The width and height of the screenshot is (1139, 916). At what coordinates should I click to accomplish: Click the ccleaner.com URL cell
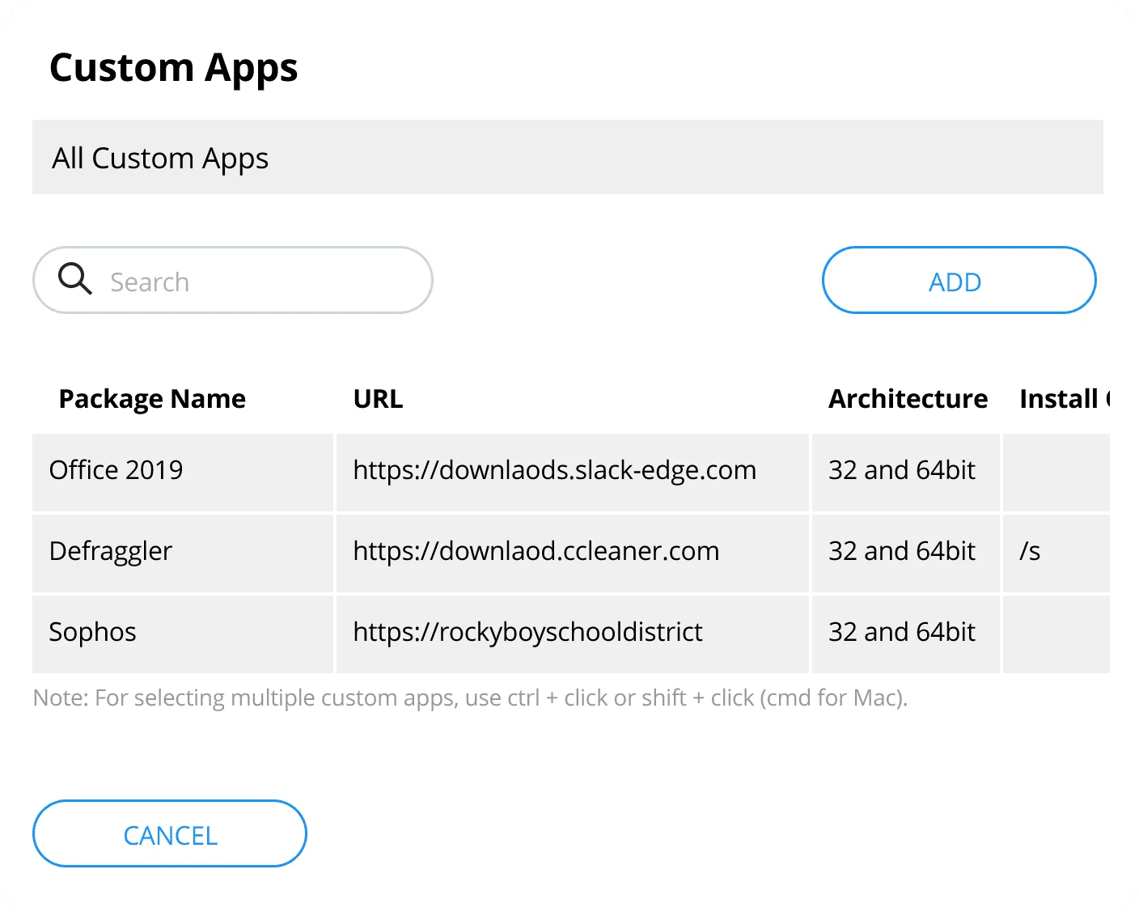(x=536, y=552)
